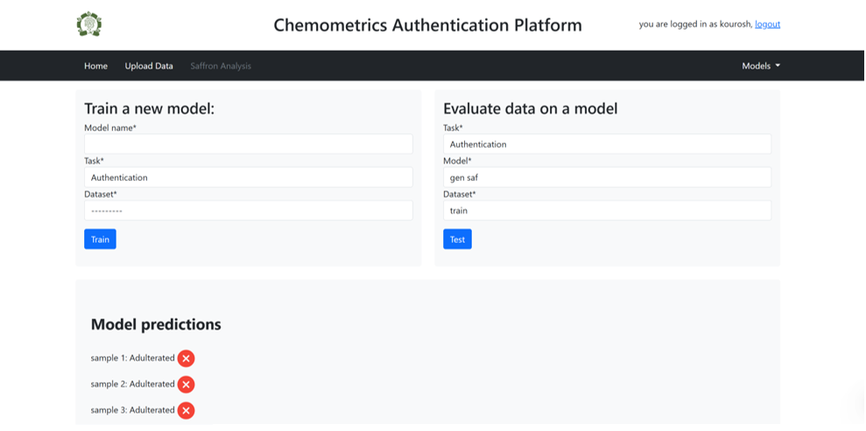
Task: Go to the Home nav item
Action: 95,66
